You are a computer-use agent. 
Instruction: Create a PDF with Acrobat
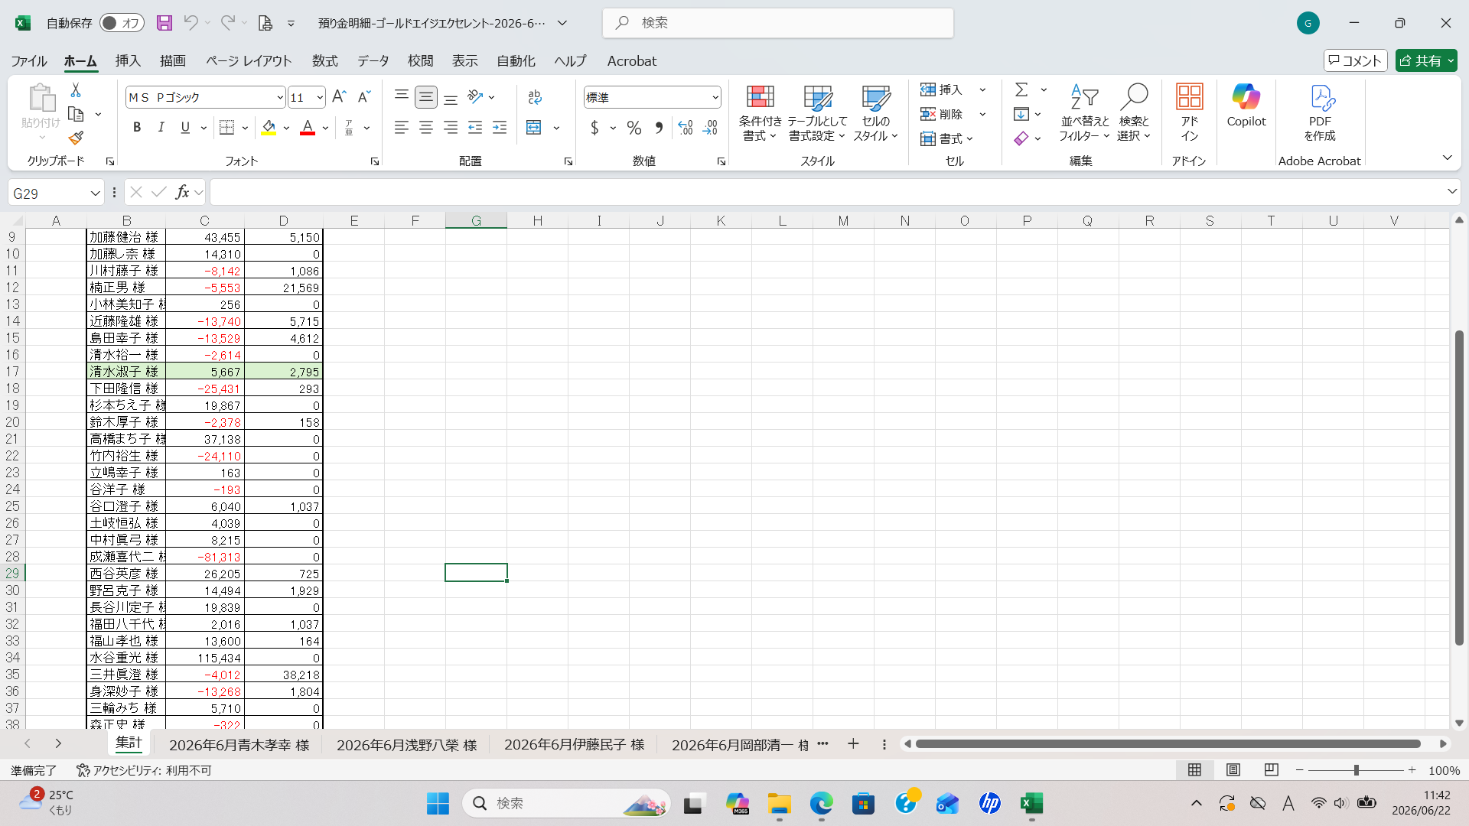(1320, 113)
